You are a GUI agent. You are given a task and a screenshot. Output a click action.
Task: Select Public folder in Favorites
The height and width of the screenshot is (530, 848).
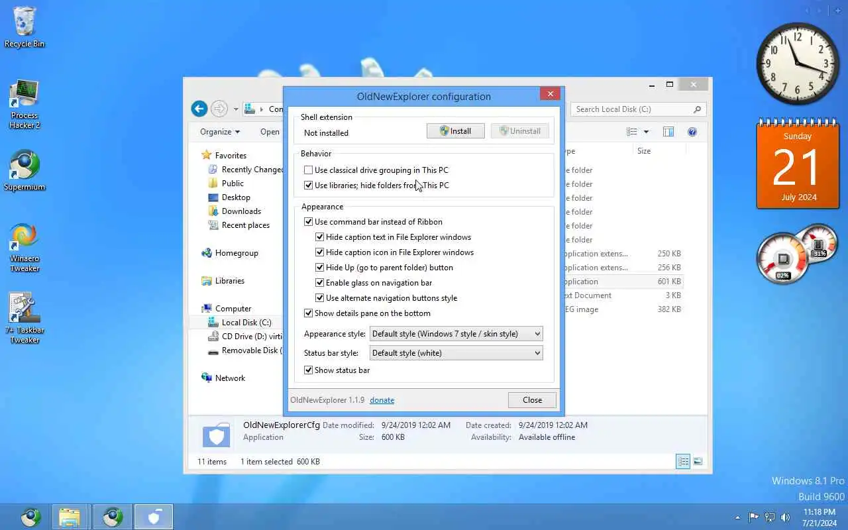click(x=226, y=184)
